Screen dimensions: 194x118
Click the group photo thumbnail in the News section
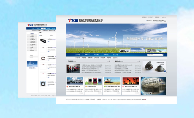point(73,69)
